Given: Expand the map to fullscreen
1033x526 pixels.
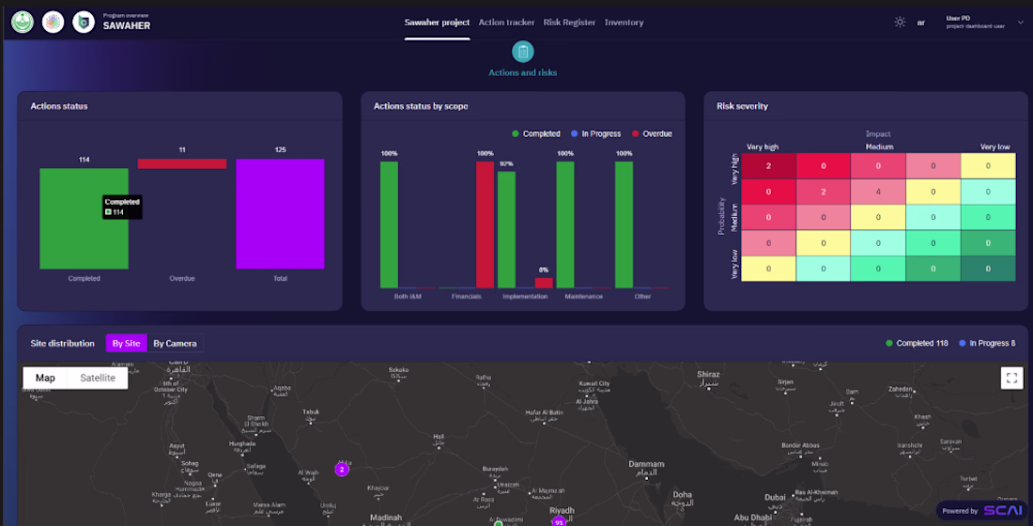Looking at the screenshot, I should [1012, 378].
